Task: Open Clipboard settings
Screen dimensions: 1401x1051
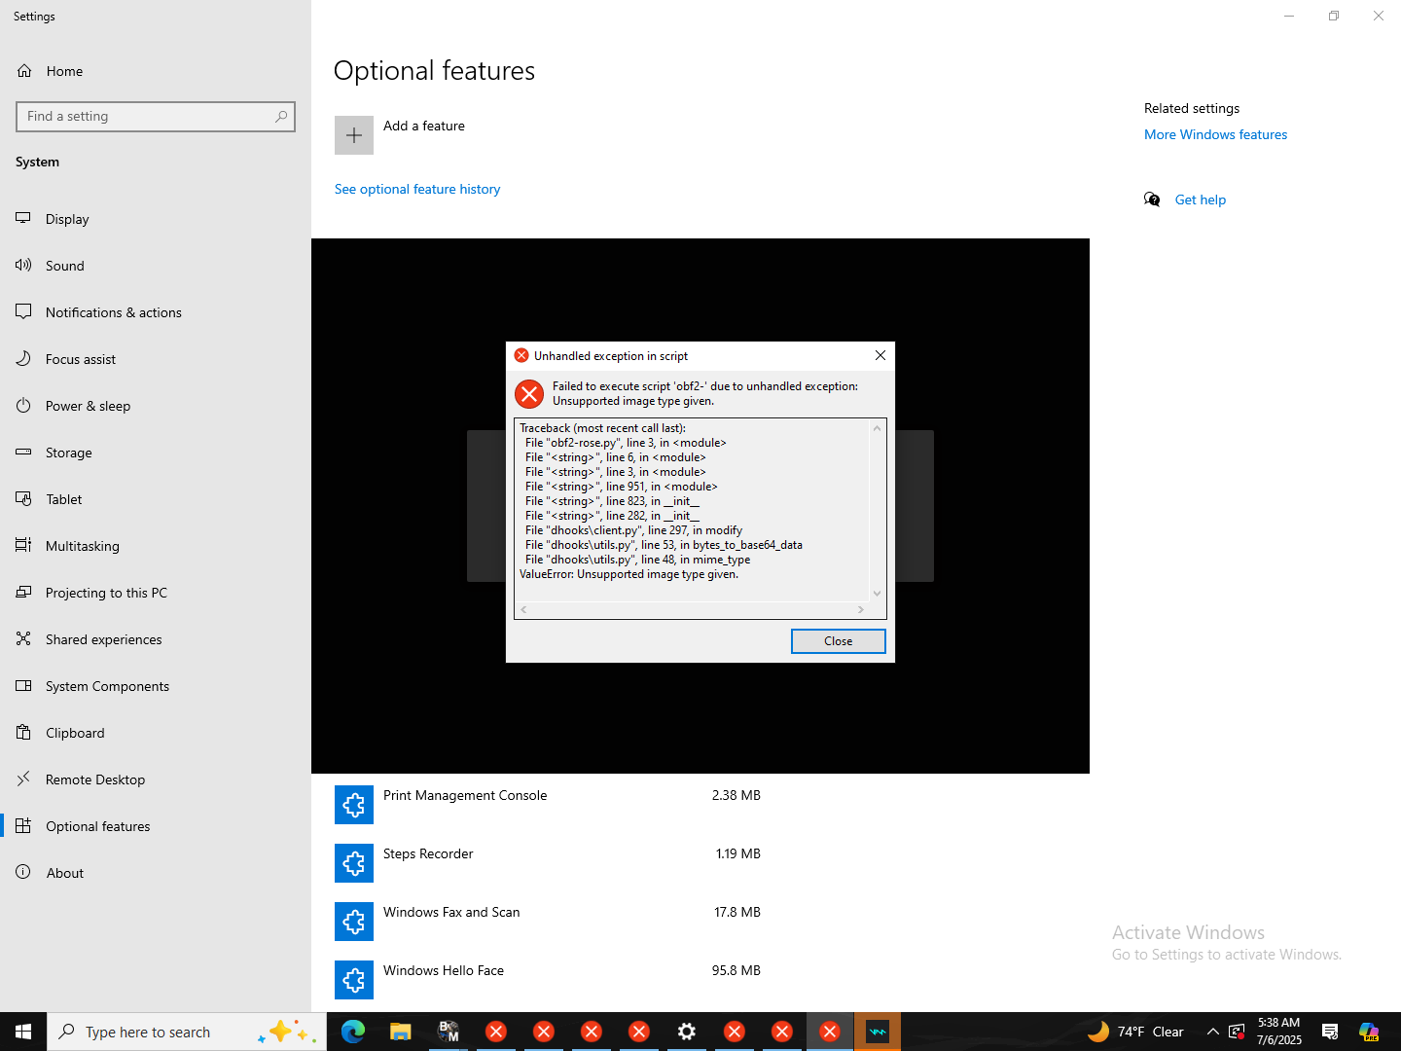Action: click(x=156, y=733)
